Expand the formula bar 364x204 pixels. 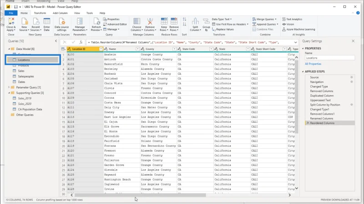295,43
